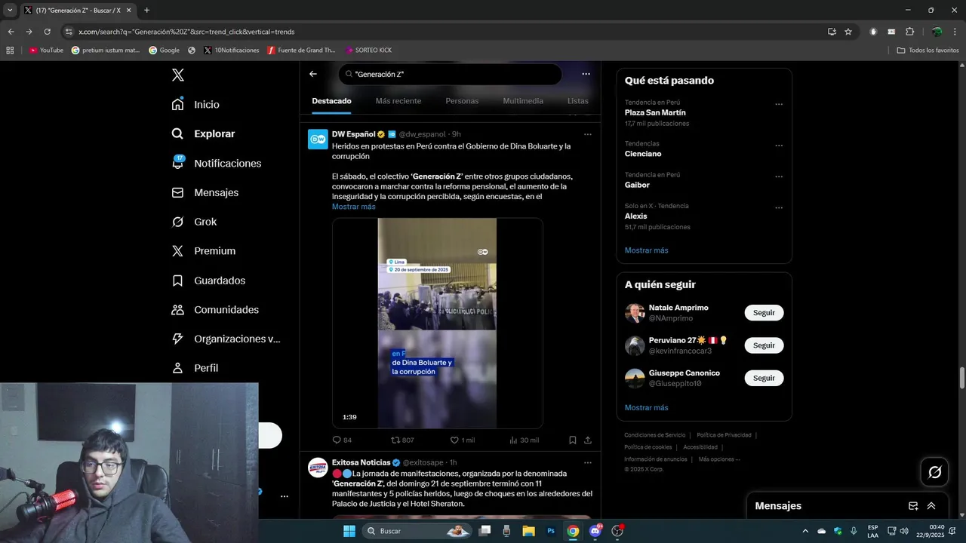The width and height of the screenshot is (966, 543).
Task: Show more suggestions in A quién seguir
Action: 646,408
